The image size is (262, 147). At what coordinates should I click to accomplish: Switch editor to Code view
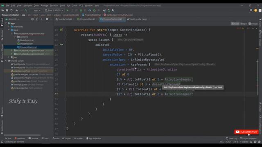(235, 24)
